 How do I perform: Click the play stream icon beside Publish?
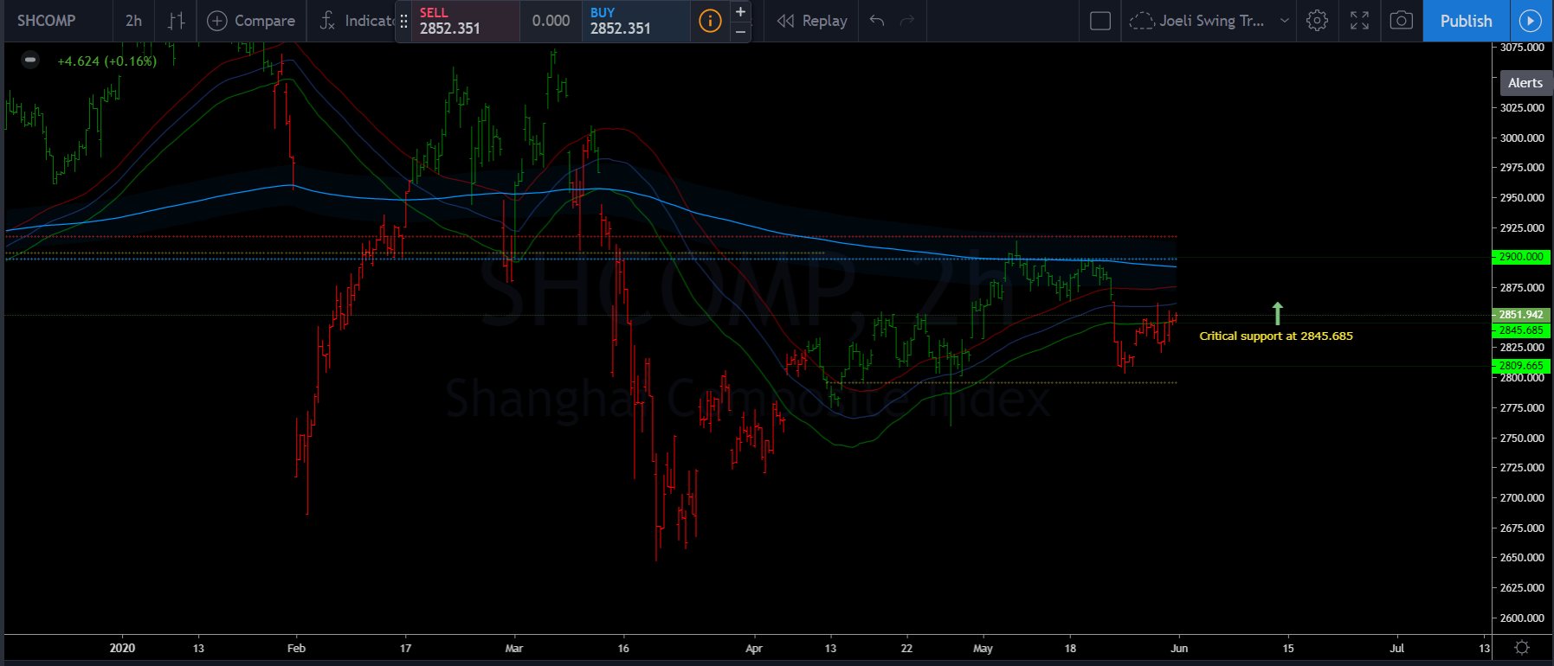(1531, 21)
